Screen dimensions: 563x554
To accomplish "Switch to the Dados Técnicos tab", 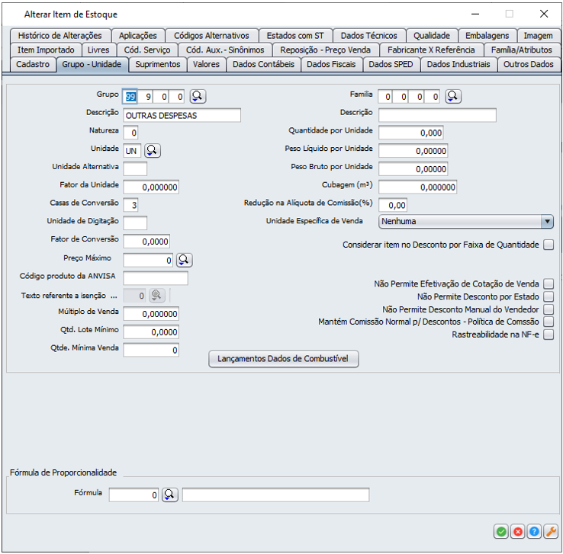I will pyautogui.click(x=368, y=36).
